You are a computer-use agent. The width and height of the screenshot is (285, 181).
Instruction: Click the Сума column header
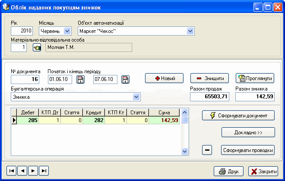click(164, 113)
